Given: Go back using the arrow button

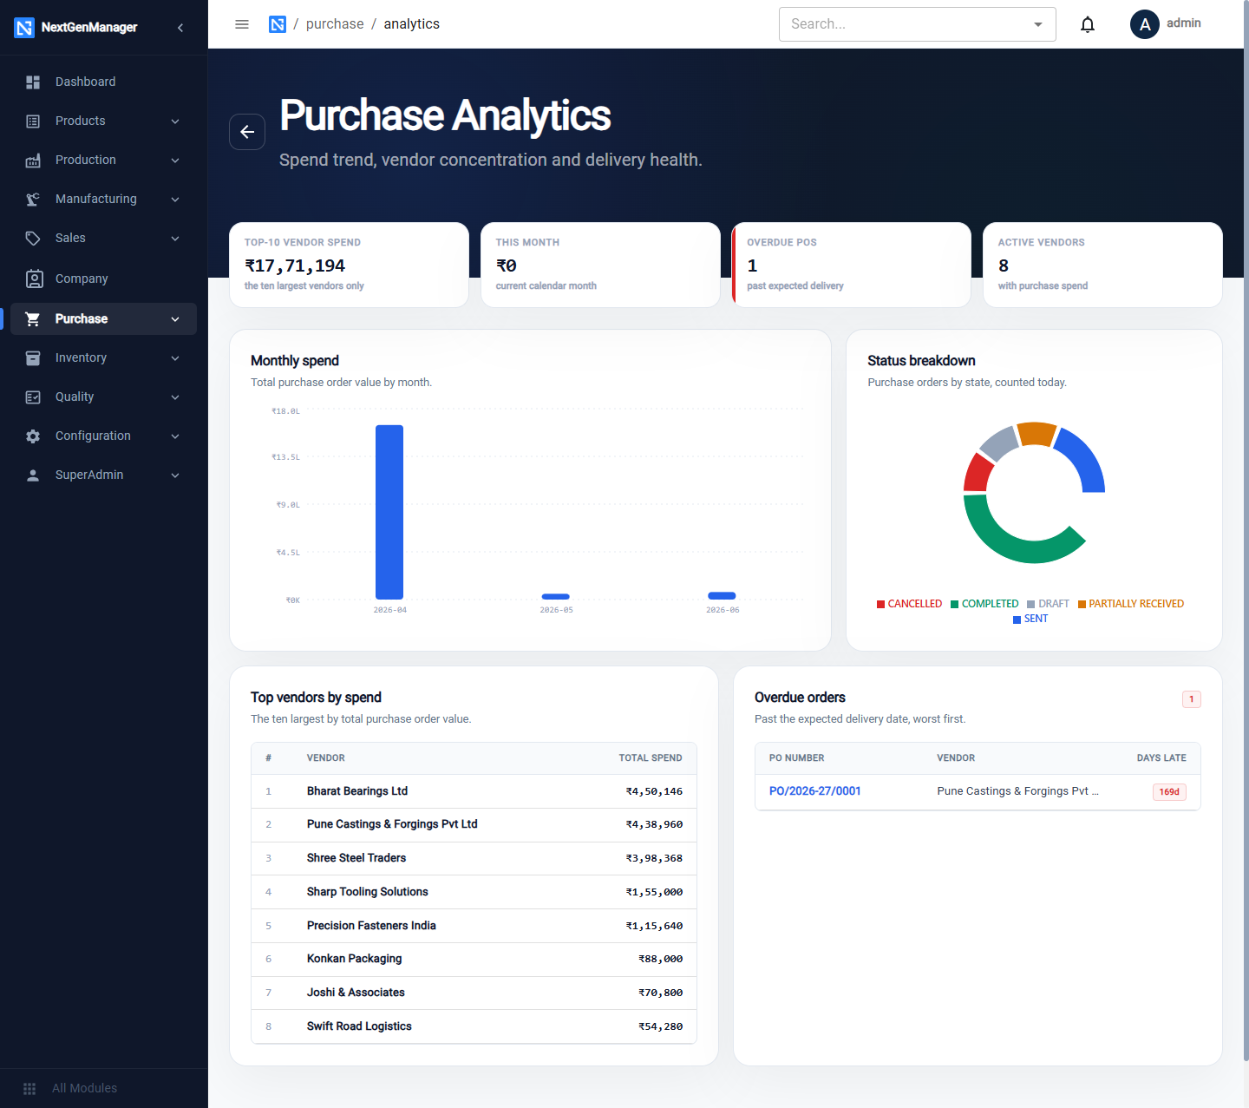Looking at the screenshot, I should click(x=247, y=132).
